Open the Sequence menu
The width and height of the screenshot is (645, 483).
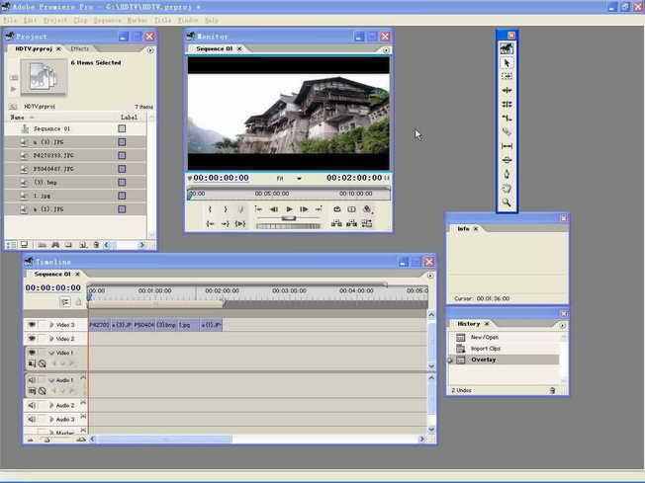(107, 20)
